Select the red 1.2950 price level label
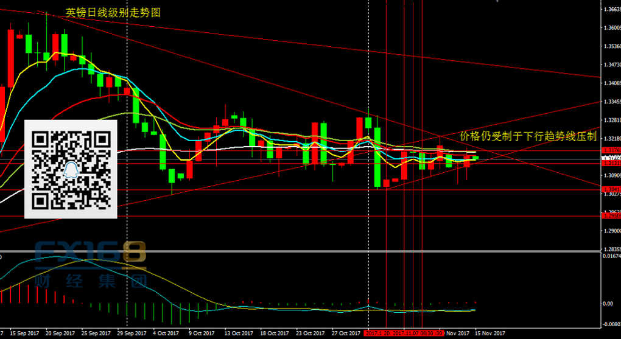This screenshot has width=621, height=339. 611,215
